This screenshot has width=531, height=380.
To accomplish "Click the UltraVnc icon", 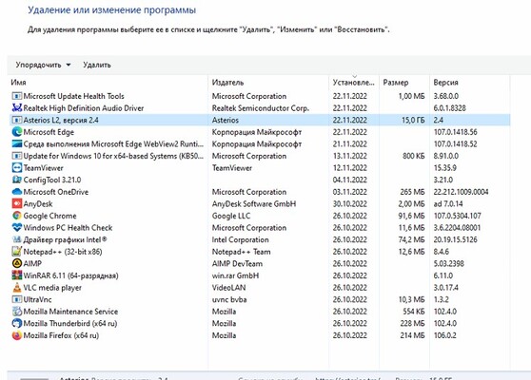I will (16, 299).
